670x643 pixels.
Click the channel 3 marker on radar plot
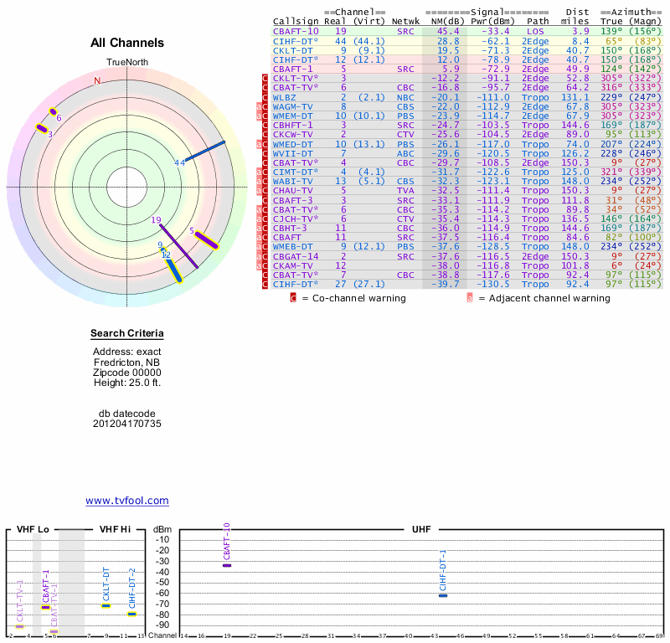point(42,128)
